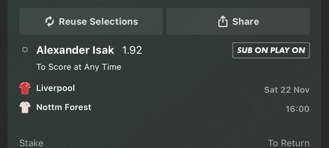
Task: Open the Liverpool vs Nottm Forest match
Action: click(164, 98)
